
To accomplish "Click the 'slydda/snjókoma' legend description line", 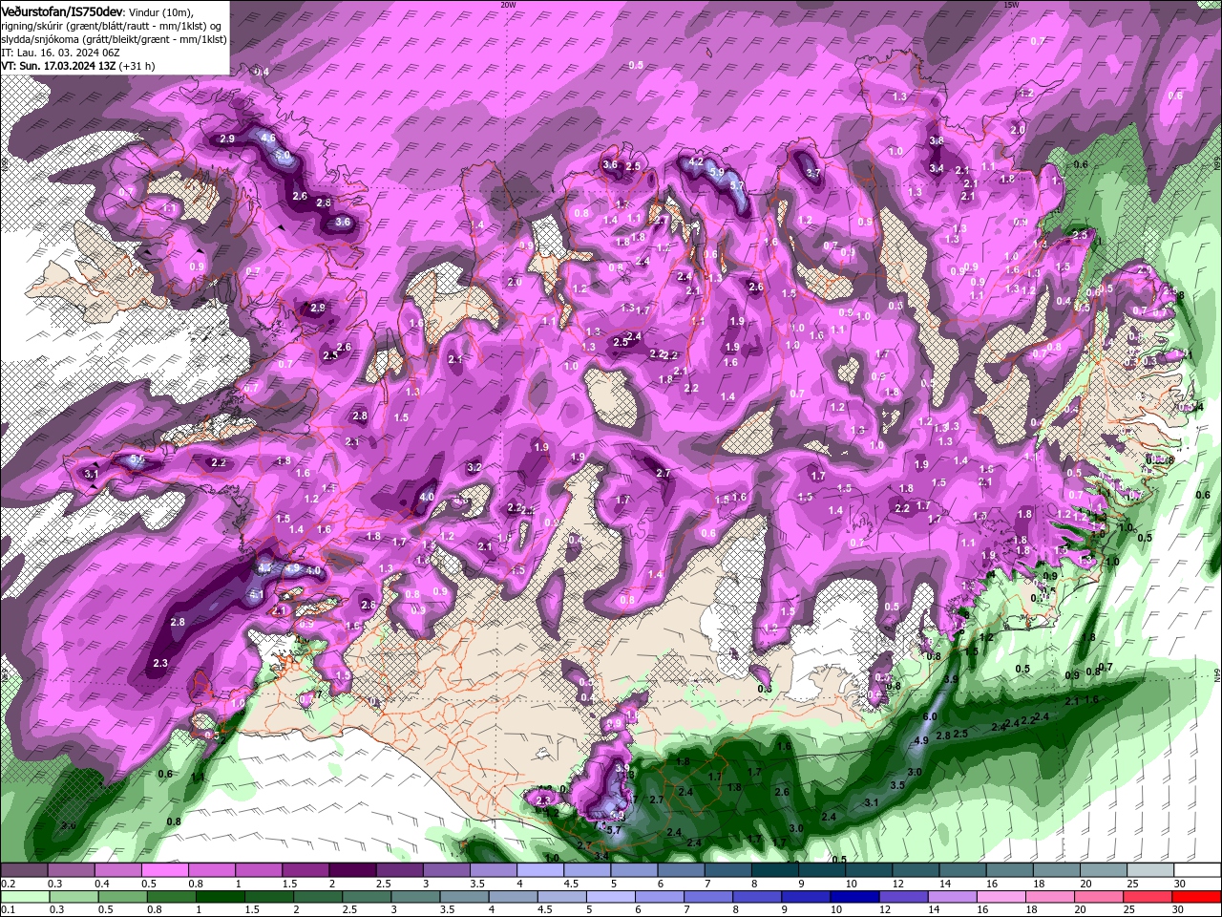I will click(x=113, y=38).
